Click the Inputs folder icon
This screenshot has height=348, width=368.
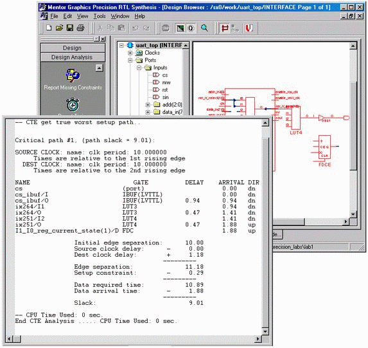[148, 68]
